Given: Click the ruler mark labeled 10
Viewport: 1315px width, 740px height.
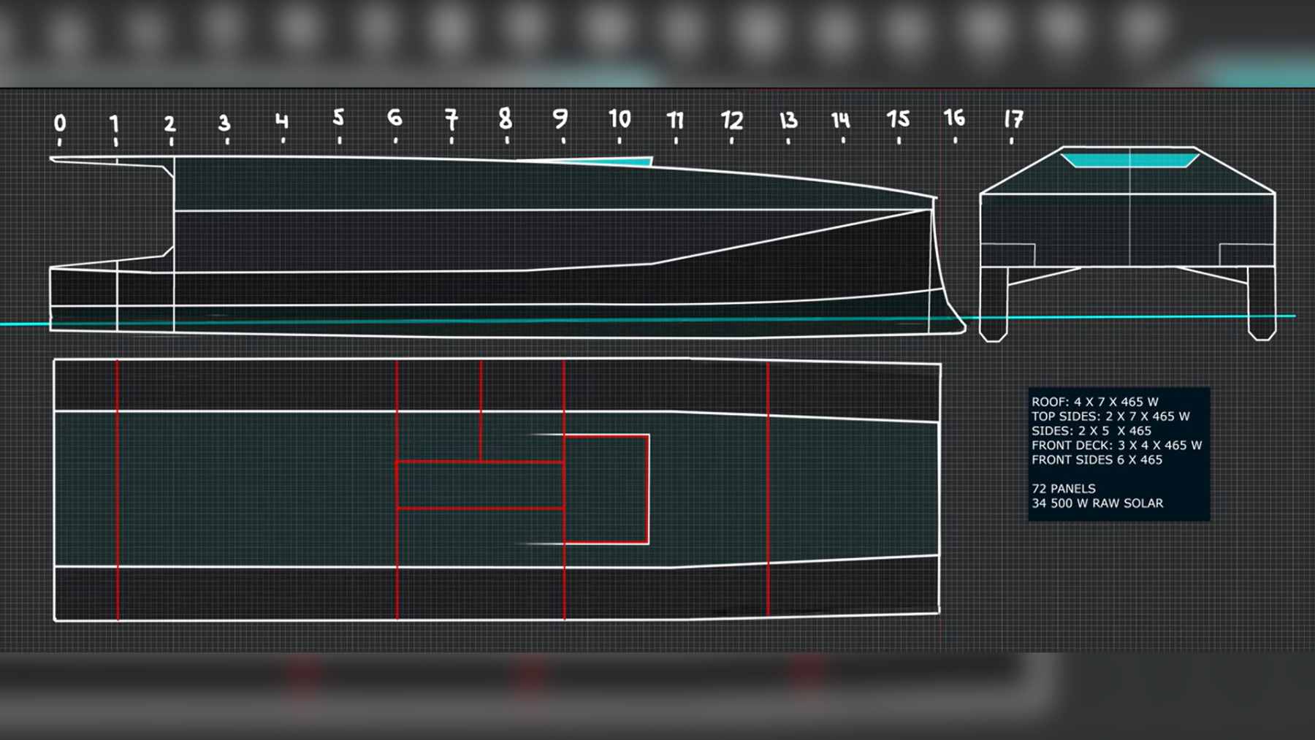Looking at the screenshot, I should point(620,118).
